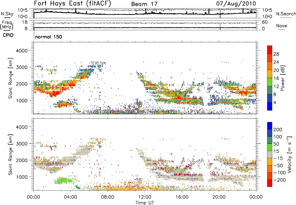296x205 pixels.
Task: Click the 'Slant Range [km]' label of velocity panel
Action: tap(10, 155)
